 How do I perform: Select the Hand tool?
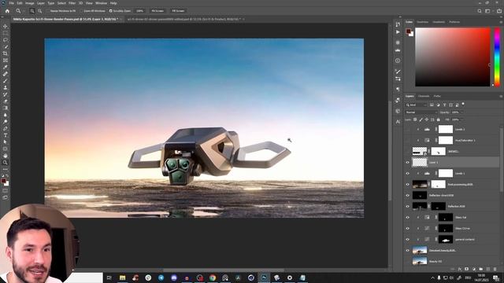point(6,156)
